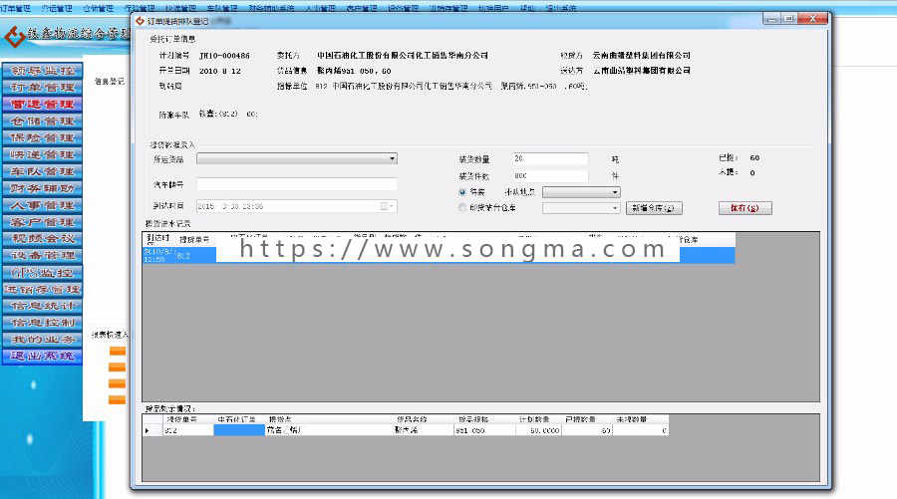897x499 pixels.
Task: Open the 财务辅助 sidebar module
Action: [x=42, y=188]
